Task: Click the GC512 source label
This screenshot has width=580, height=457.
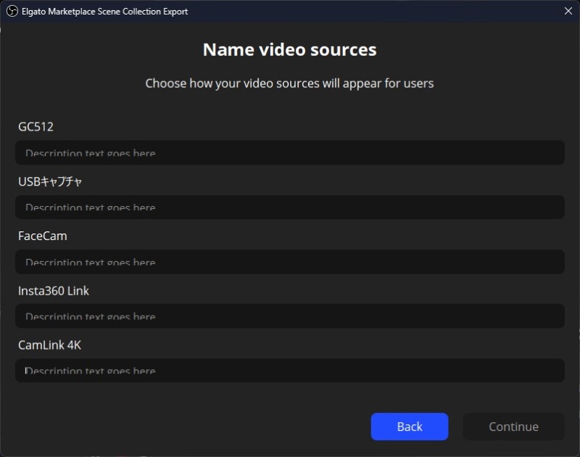Action: pyautogui.click(x=36, y=127)
